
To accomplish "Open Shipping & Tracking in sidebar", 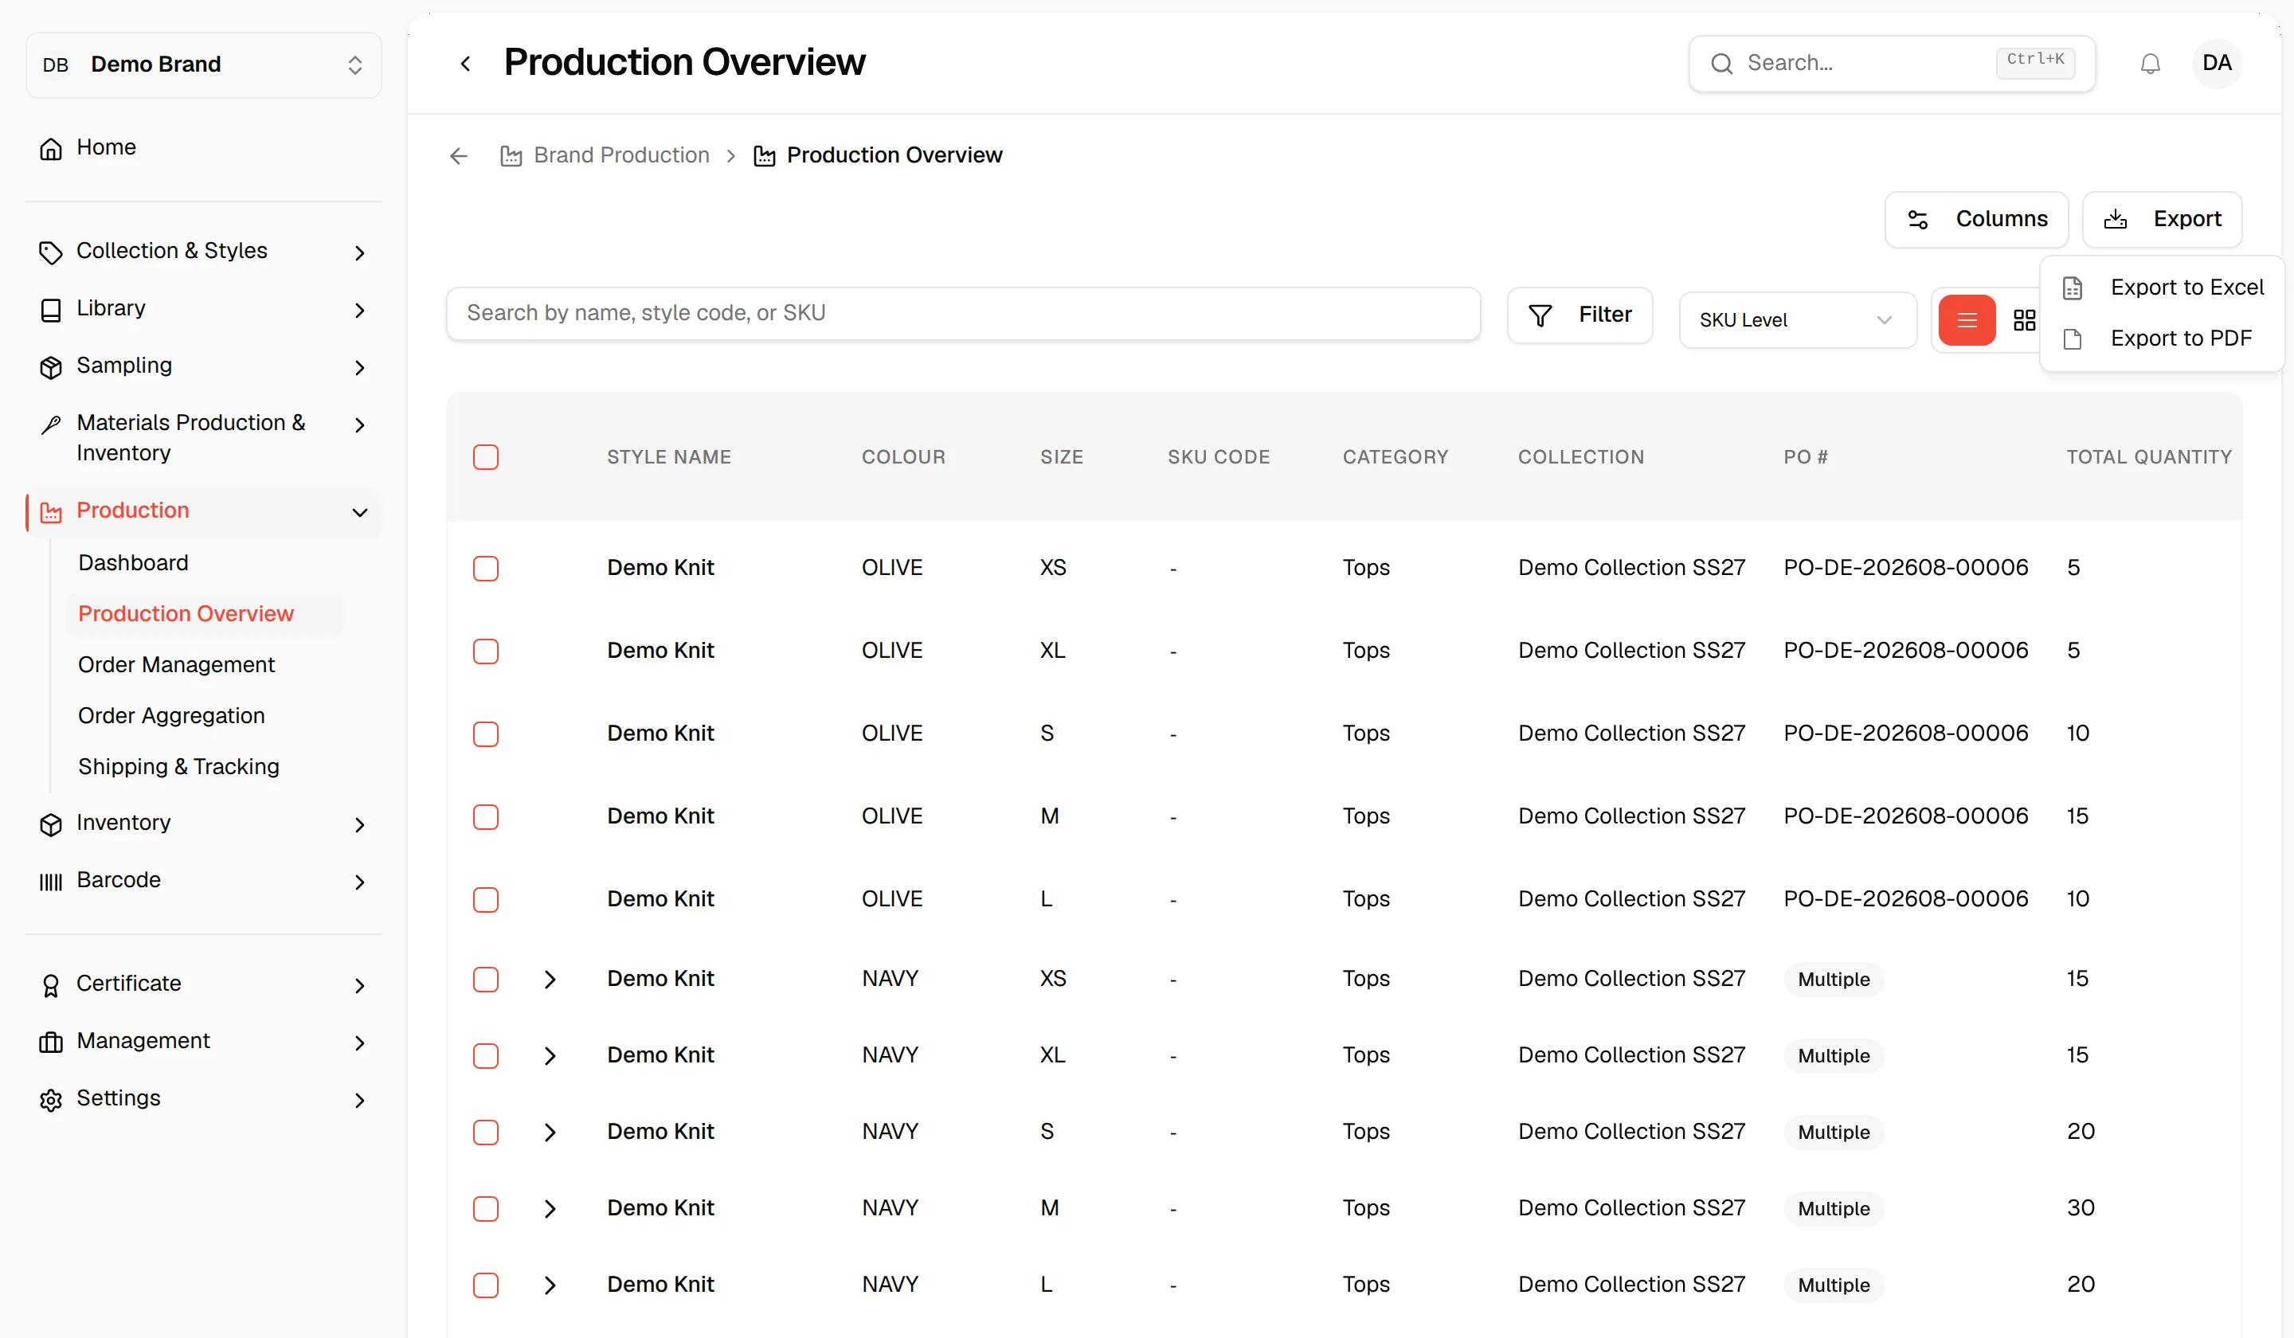I will pos(178,766).
